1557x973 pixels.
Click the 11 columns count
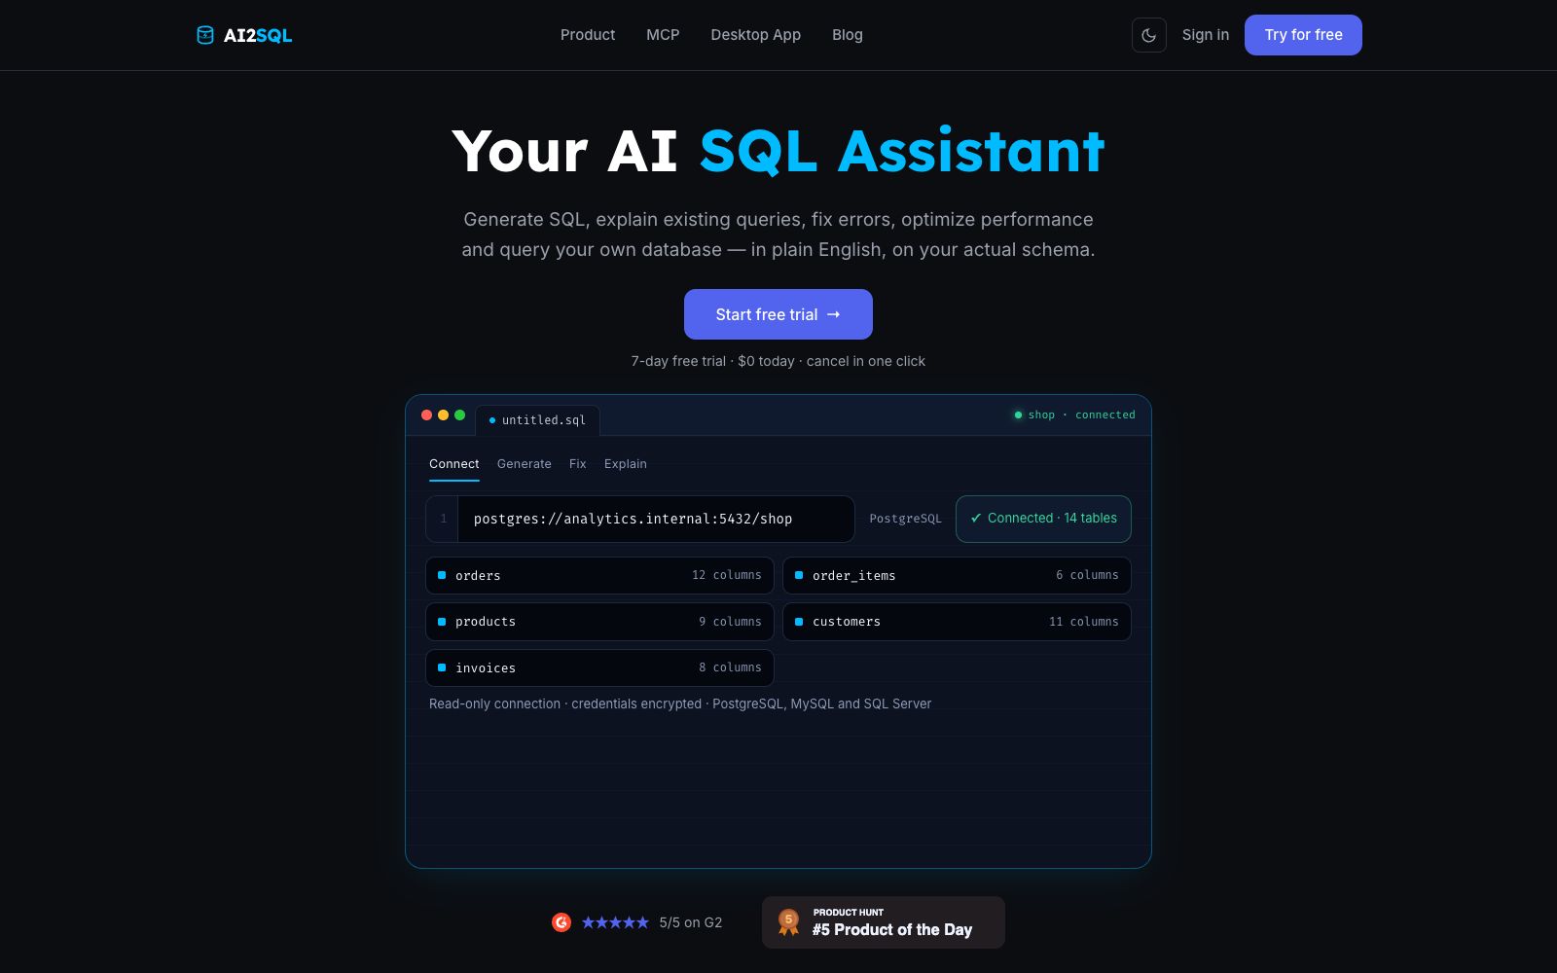pyautogui.click(x=1084, y=622)
